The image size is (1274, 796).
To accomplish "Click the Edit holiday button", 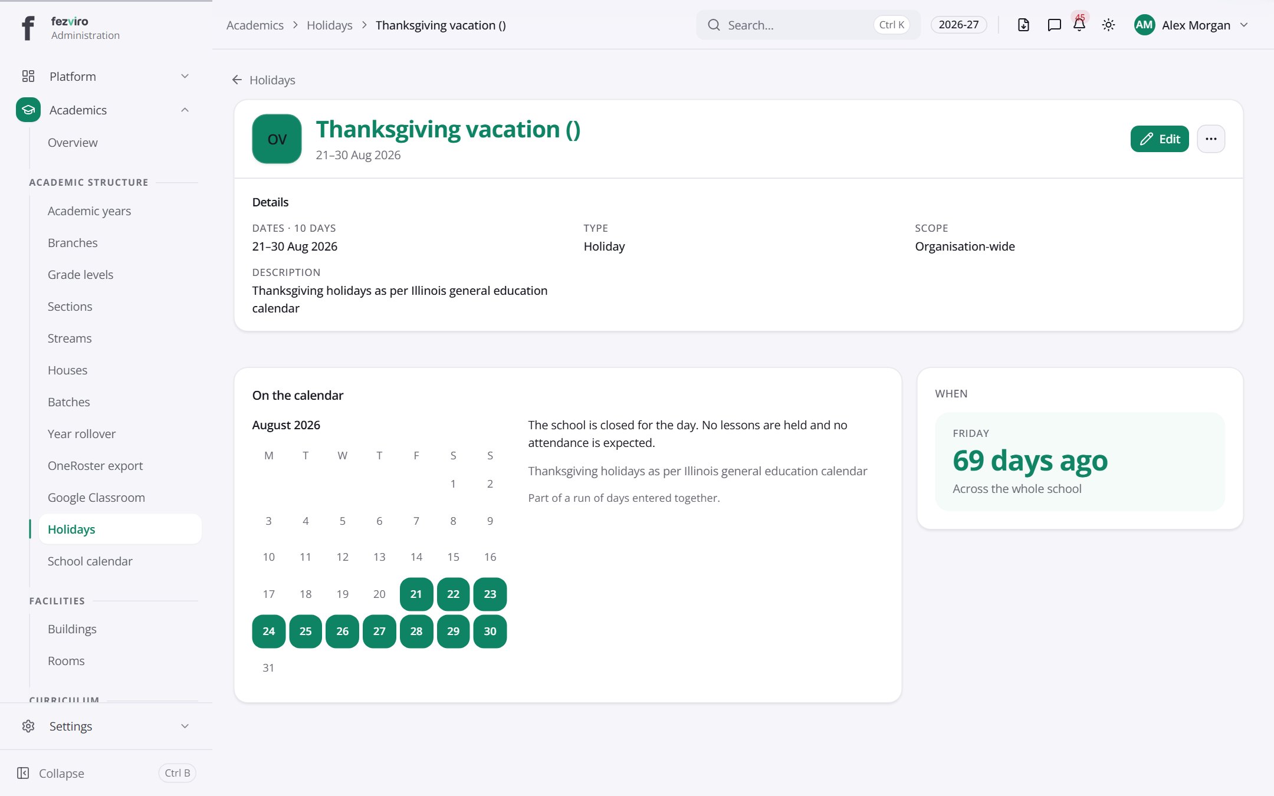I will 1160,139.
